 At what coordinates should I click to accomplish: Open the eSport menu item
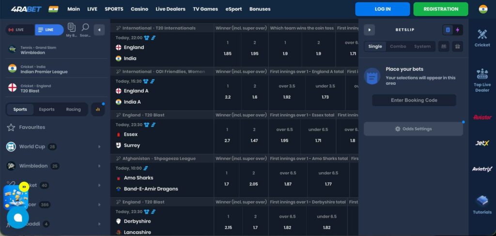click(x=233, y=9)
